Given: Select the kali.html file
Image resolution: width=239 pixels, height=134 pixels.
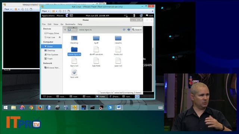Looking at the screenshot, I should tap(96, 63).
